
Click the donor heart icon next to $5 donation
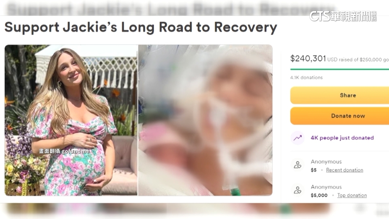[x=298, y=165]
